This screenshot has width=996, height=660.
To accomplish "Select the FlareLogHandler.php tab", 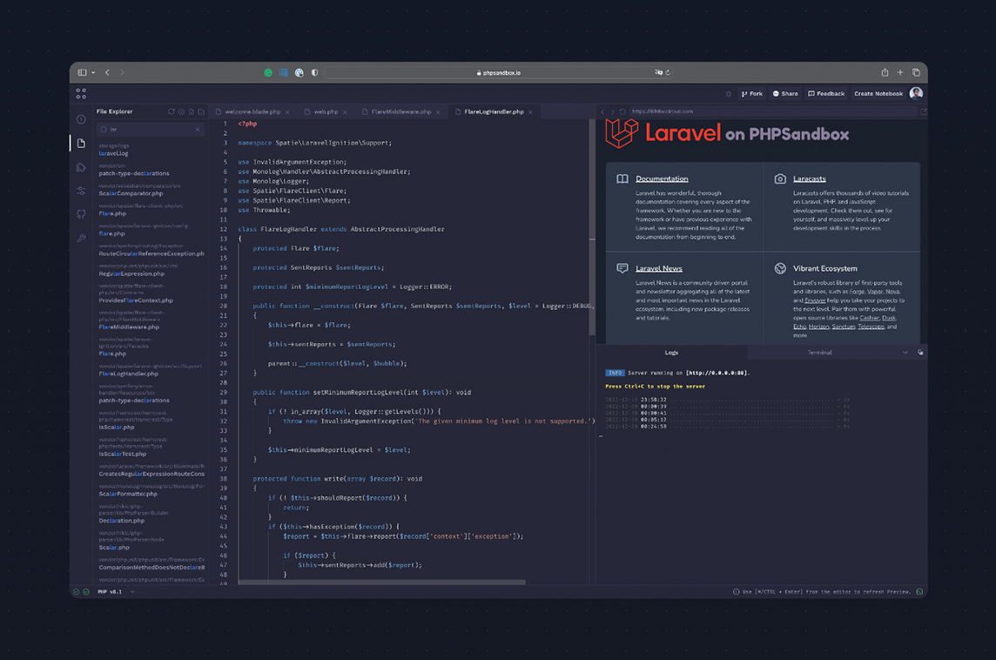I will click(x=494, y=111).
